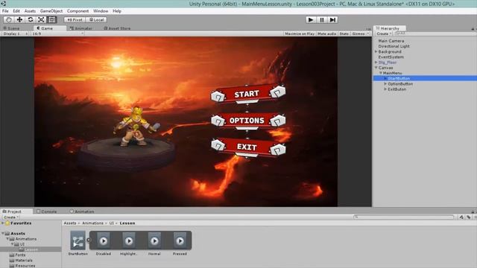This screenshot has width=477, height=268.
Task: Toggle Gizmos in Game view
Action: [x=358, y=33]
